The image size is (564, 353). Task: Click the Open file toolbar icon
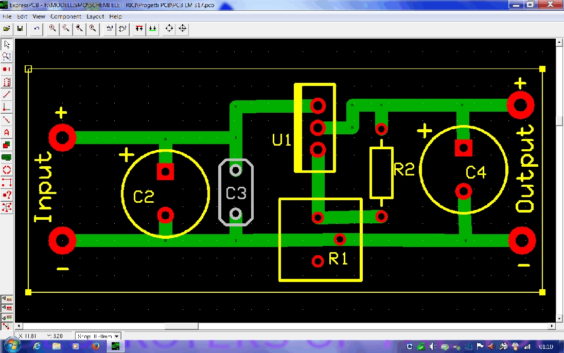coord(7,29)
